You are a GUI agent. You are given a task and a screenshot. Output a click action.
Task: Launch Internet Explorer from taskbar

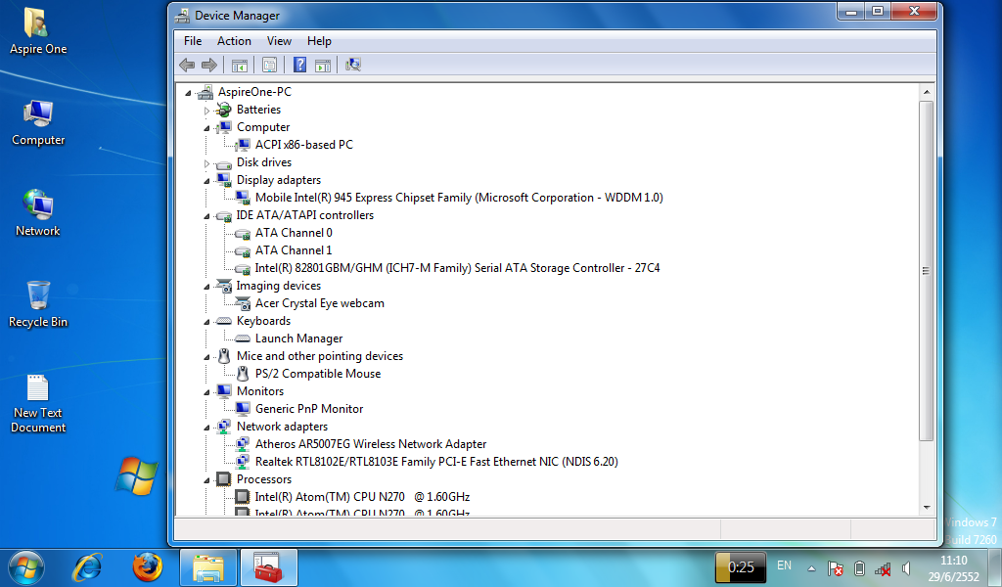click(87, 567)
